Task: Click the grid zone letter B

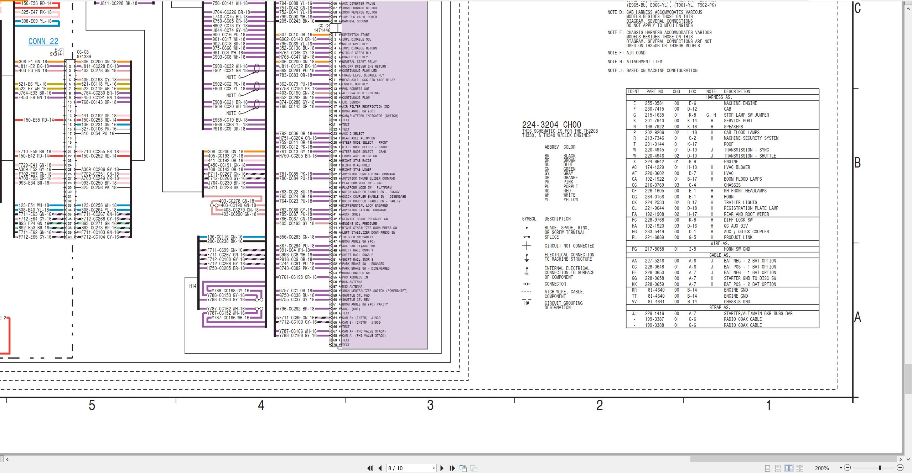Action: click(x=857, y=163)
